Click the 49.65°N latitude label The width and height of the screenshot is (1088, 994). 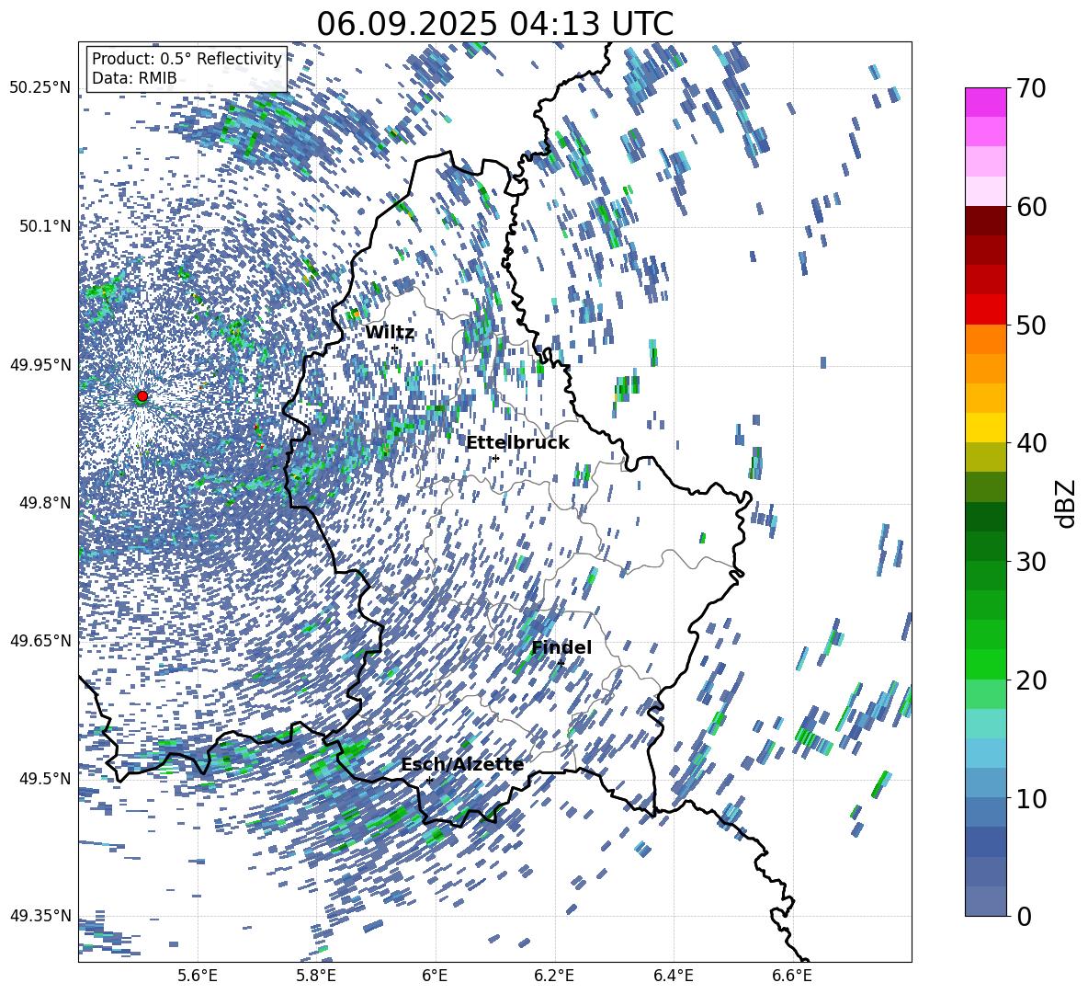point(40,640)
